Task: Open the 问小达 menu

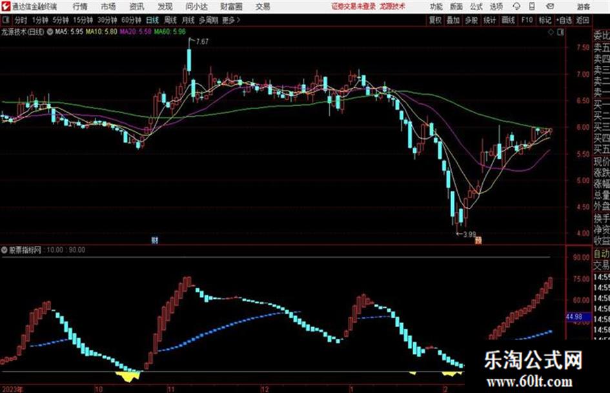Action: pyautogui.click(x=196, y=6)
